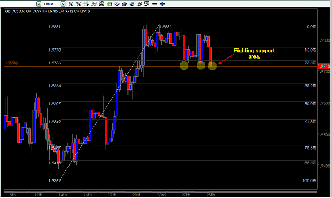Click the 100.0% retracement label
Viewport: 332px width, 198px height.
(309, 180)
